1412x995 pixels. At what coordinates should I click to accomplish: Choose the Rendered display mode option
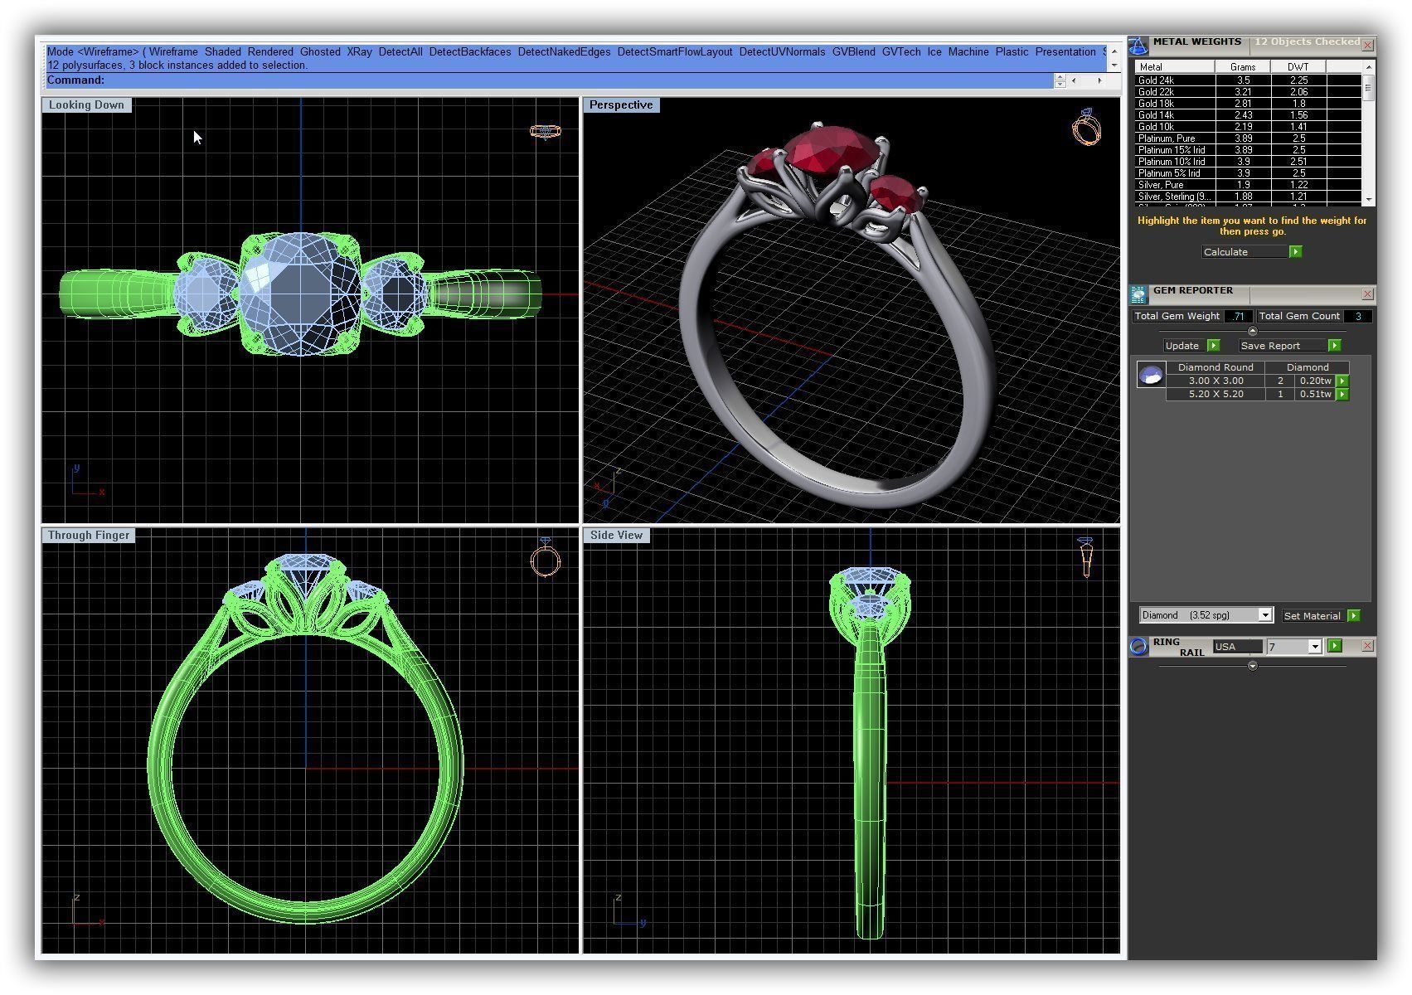coord(270,51)
